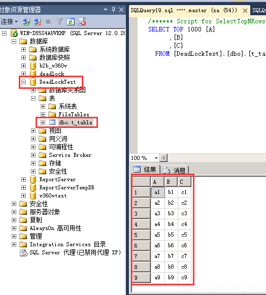266x295 pixels.
Task: Click the Filter funnel icon
Action: pyautogui.click(x=59, y=22)
